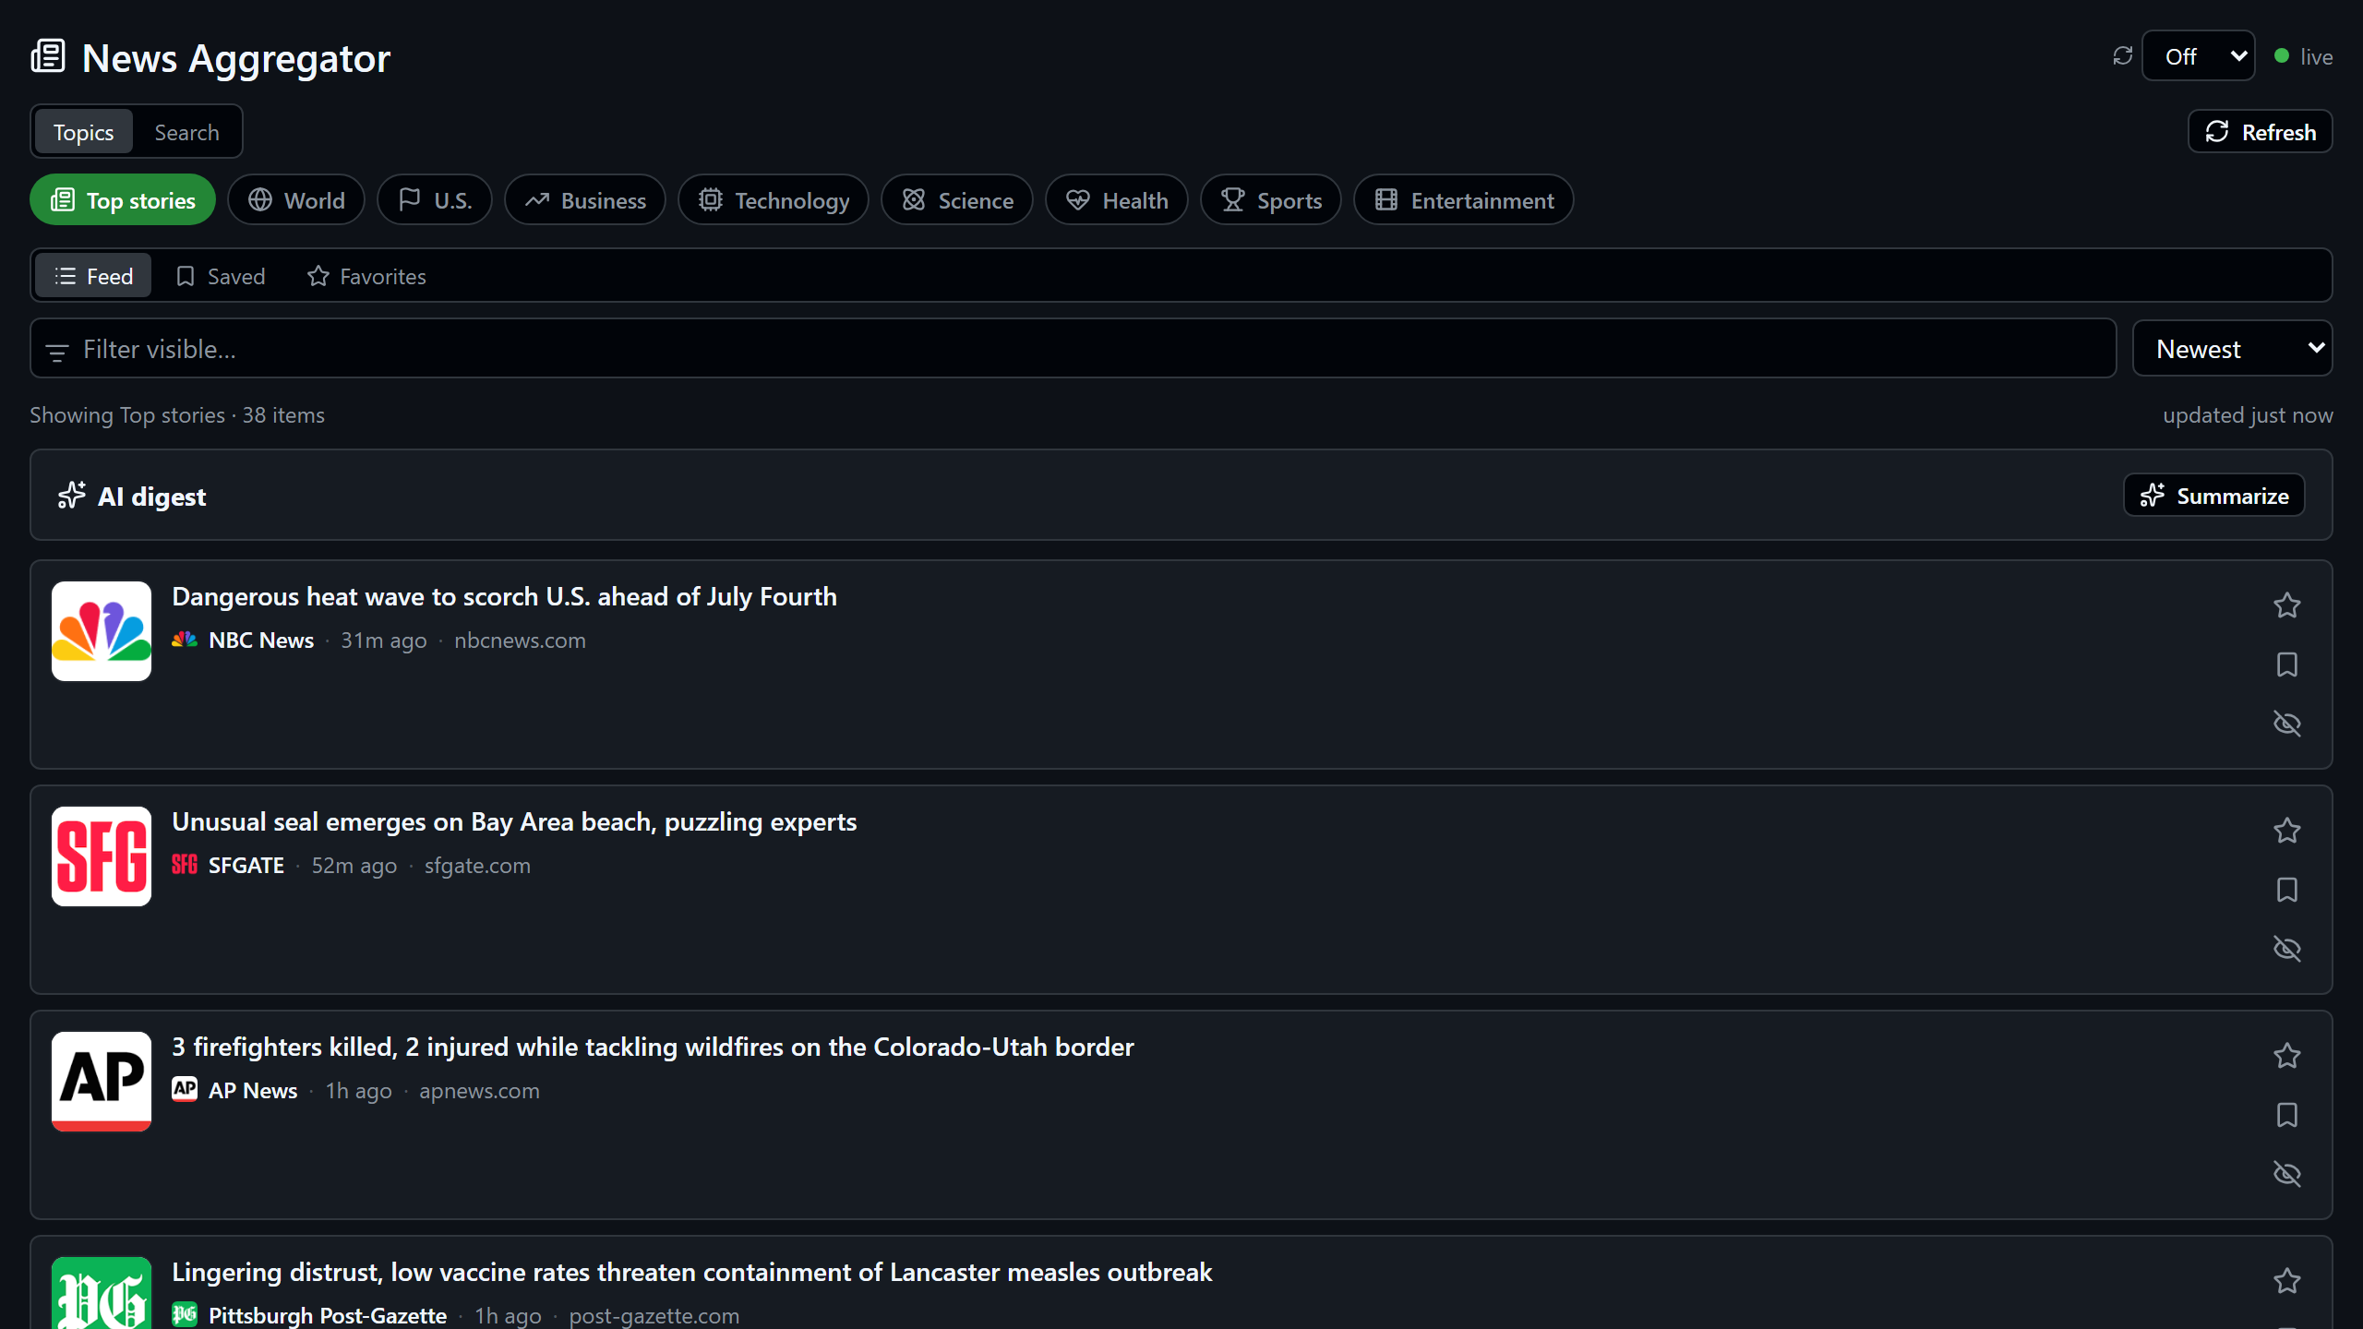
Task: Open the 3 firefighters killed headline
Action: click(653, 1047)
